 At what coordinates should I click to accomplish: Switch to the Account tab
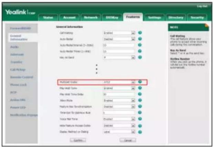coord(69,18)
